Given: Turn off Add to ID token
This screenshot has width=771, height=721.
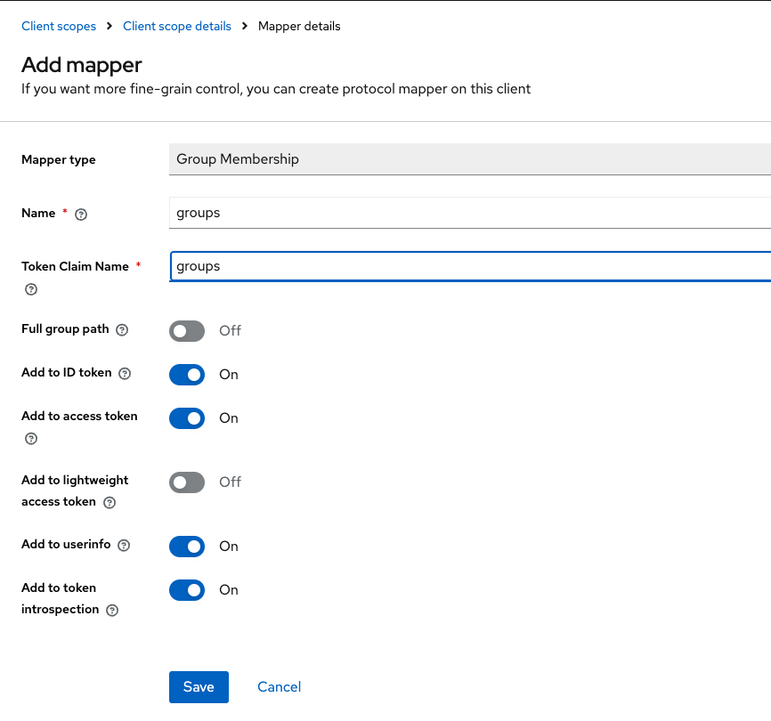Looking at the screenshot, I should tap(187, 375).
